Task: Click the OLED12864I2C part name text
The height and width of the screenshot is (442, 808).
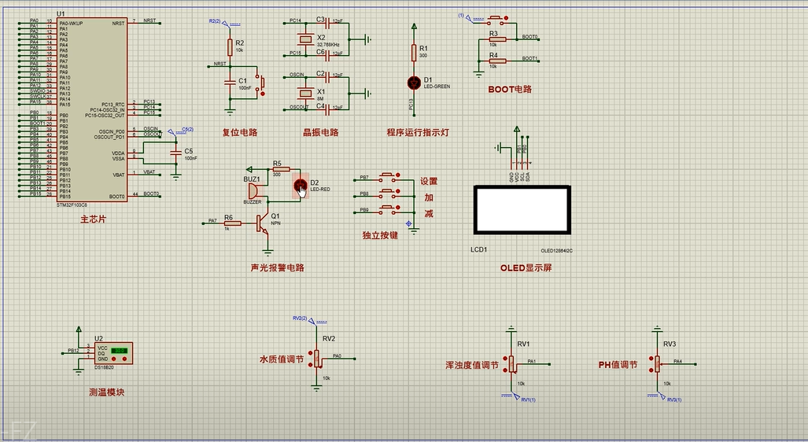Action: pyautogui.click(x=556, y=251)
